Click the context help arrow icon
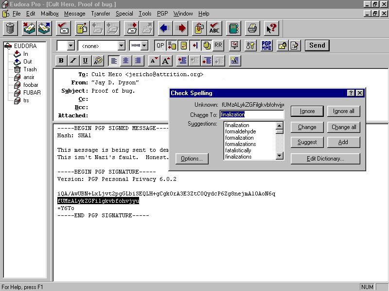The height and width of the screenshot is (291, 389). point(271,29)
